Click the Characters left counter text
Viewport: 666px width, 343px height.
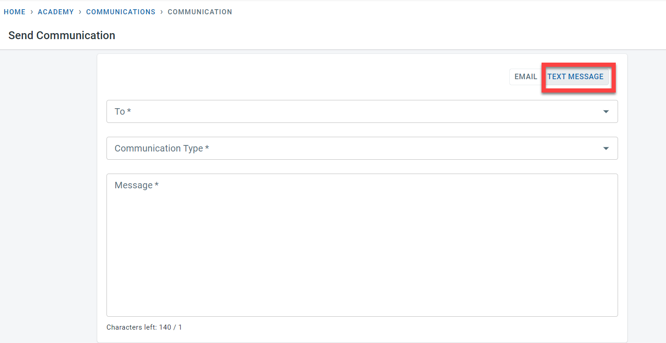144,327
